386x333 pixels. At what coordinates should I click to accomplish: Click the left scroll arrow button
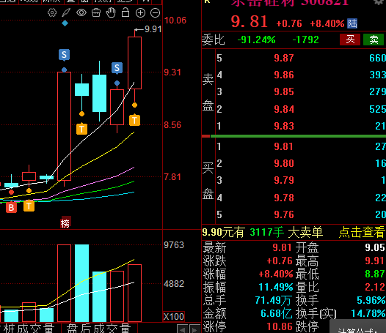(182, 329)
